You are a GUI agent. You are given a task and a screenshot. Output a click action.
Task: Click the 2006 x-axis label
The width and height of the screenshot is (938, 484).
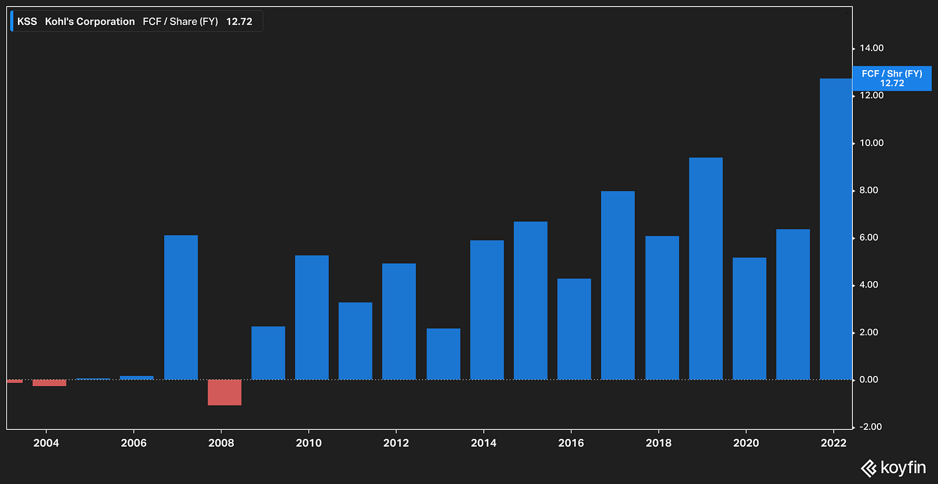(133, 443)
